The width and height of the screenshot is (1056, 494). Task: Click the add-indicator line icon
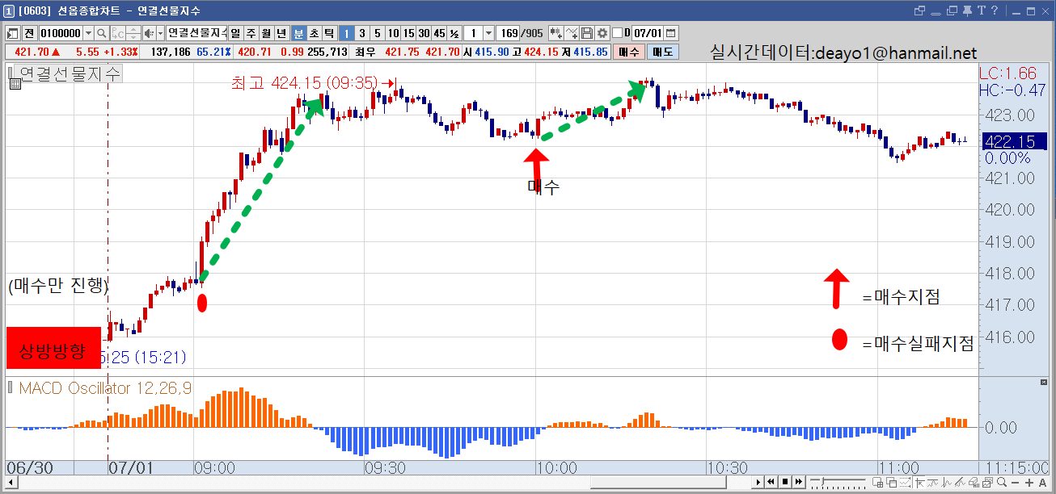(572, 33)
